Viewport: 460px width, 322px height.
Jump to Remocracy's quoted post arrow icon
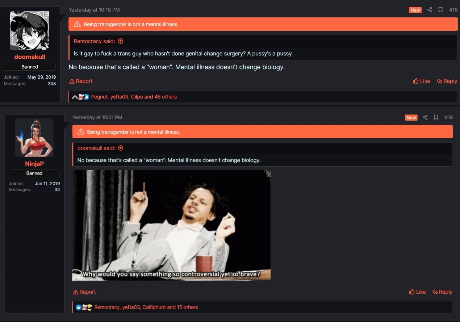point(121,41)
